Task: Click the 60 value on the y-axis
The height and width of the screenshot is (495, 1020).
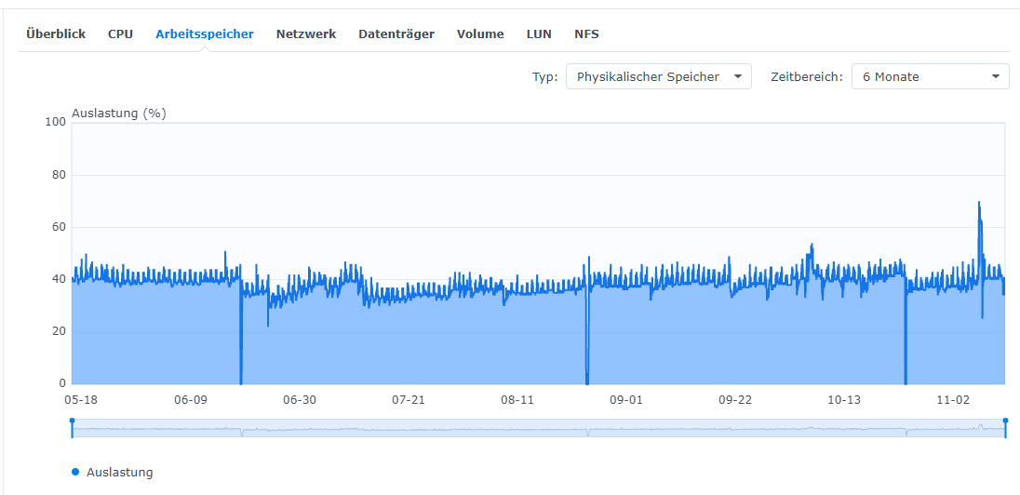Action: tap(60, 227)
